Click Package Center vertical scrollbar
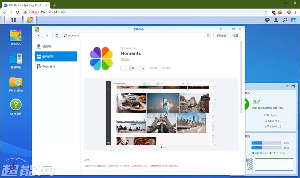 click(241, 77)
